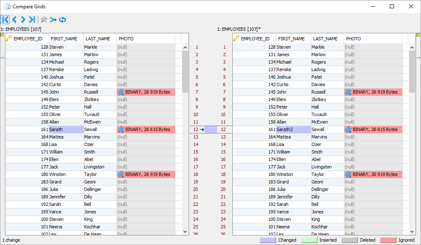Go to previous difference arrow

(15, 20)
